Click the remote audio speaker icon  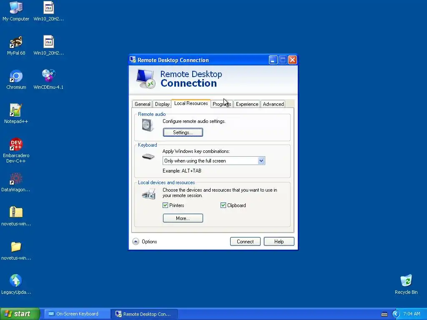(x=148, y=125)
